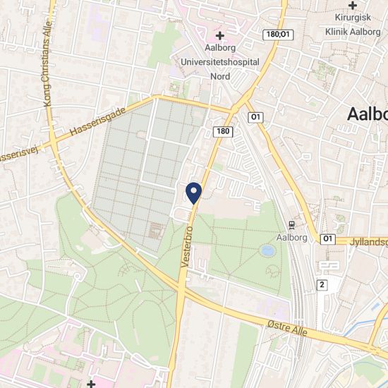Viewport: 388px width, 388px height.
Task: Click the large Aalborg city label
Action: [x=368, y=114]
